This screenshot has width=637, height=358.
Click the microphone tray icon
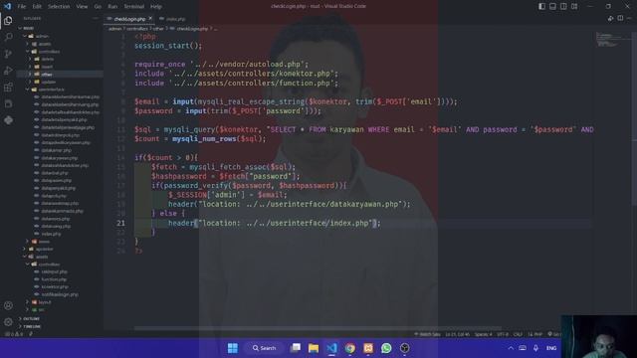point(535,348)
